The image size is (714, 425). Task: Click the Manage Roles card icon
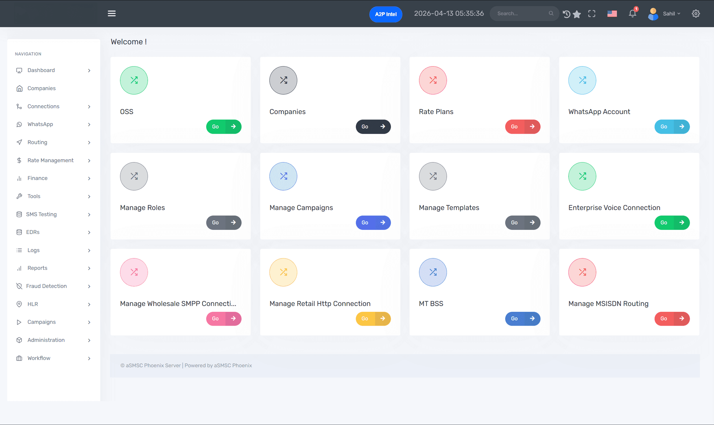tap(134, 176)
